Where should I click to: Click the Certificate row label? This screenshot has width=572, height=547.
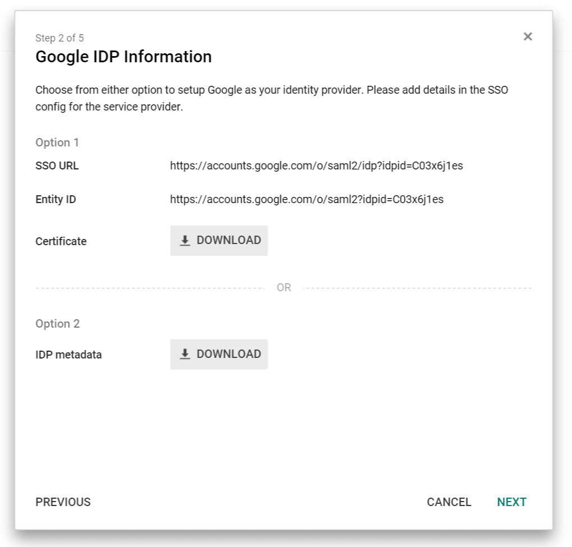click(61, 241)
